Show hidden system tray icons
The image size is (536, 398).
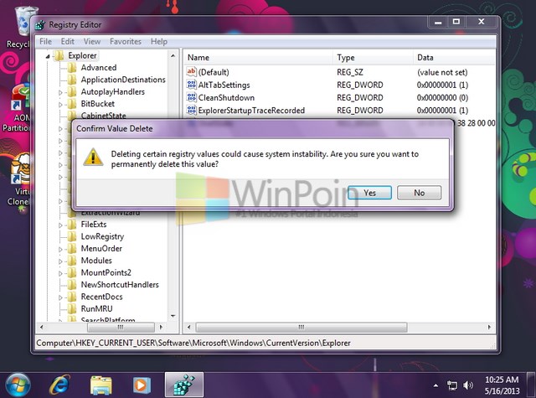pyautogui.click(x=435, y=385)
